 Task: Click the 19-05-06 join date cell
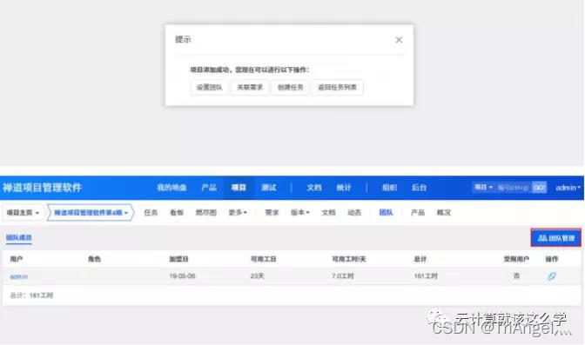[182, 276]
